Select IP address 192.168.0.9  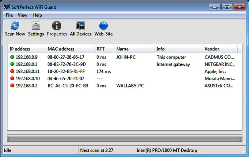(27, 57)
